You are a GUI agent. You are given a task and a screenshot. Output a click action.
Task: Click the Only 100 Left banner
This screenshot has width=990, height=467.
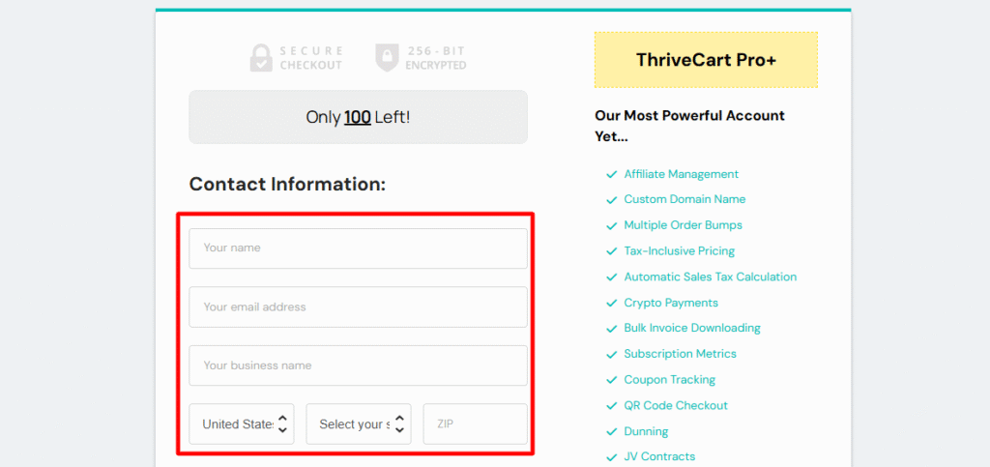click(358, 117)
